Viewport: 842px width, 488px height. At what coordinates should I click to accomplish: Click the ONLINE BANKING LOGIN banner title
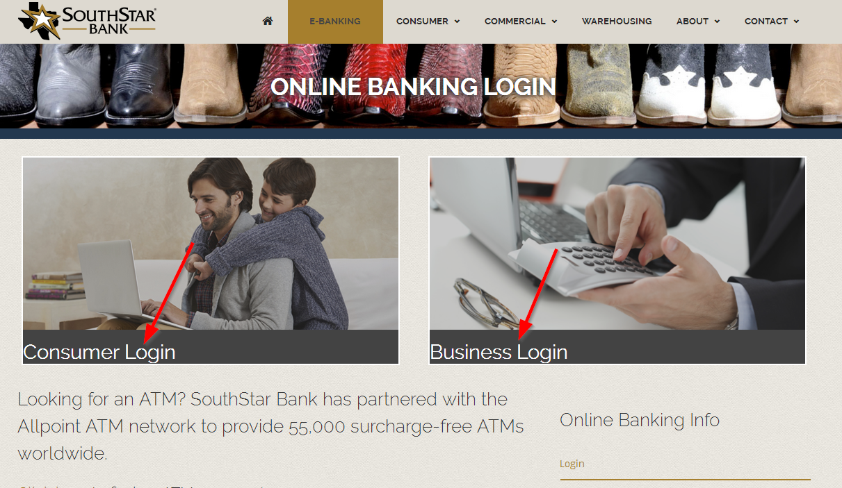413,87
